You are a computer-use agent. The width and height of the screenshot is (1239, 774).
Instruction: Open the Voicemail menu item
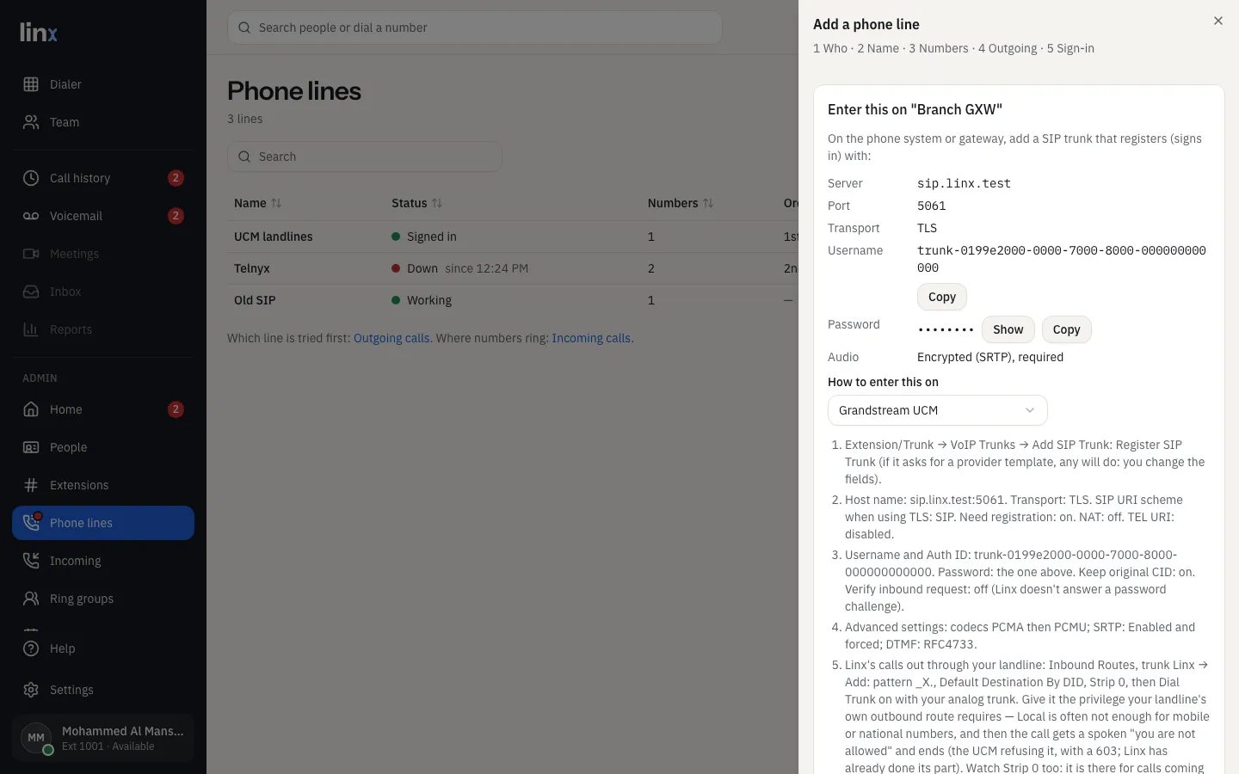(x=103, y=216)
